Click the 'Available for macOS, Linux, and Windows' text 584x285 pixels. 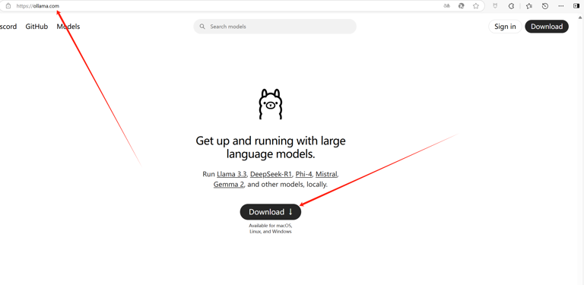[x=271, y=229]
